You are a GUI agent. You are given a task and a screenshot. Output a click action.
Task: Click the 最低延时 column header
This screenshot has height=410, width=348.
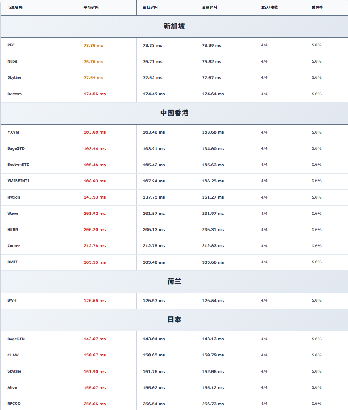pos(150,7)
